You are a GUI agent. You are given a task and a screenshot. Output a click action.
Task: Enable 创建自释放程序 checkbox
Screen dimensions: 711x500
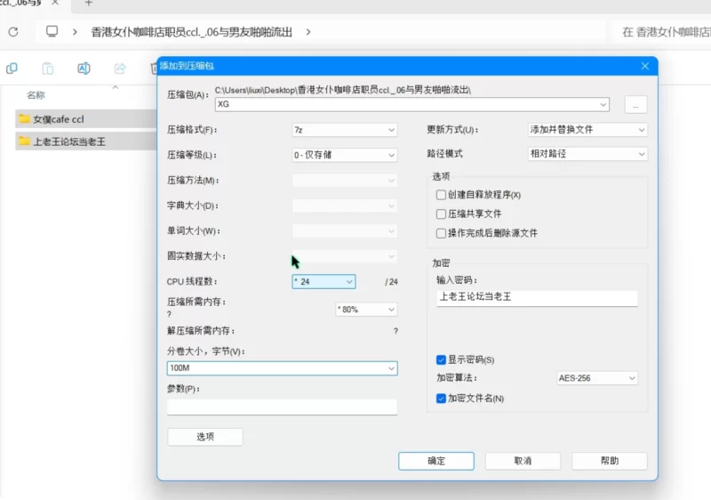[441, 195]
